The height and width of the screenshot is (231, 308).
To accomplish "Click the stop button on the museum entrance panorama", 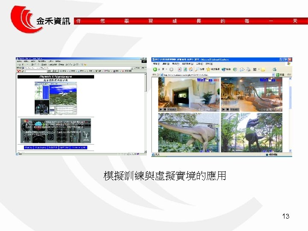I will point(165,110).
